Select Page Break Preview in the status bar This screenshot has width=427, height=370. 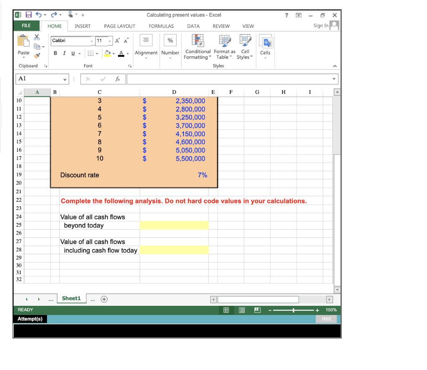257,310
